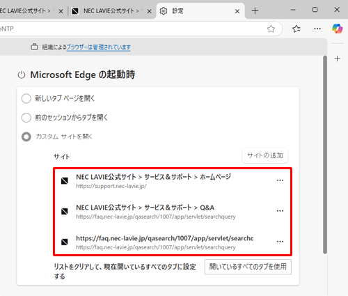Click the bold faq.nec-lavie.jp URL title
This screenshot has height=296, width=348.
(x=165, y=238)
